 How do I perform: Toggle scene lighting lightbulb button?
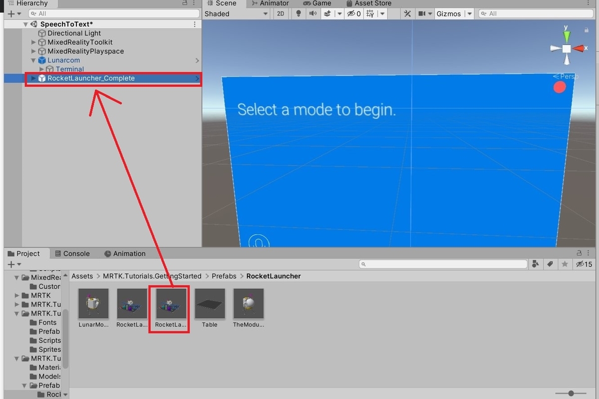pos(299,14)
